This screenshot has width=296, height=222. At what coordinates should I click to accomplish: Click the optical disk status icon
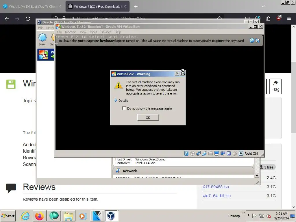(192, 153)
